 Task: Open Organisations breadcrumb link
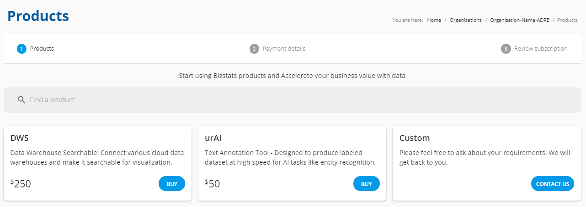point(465,20)
